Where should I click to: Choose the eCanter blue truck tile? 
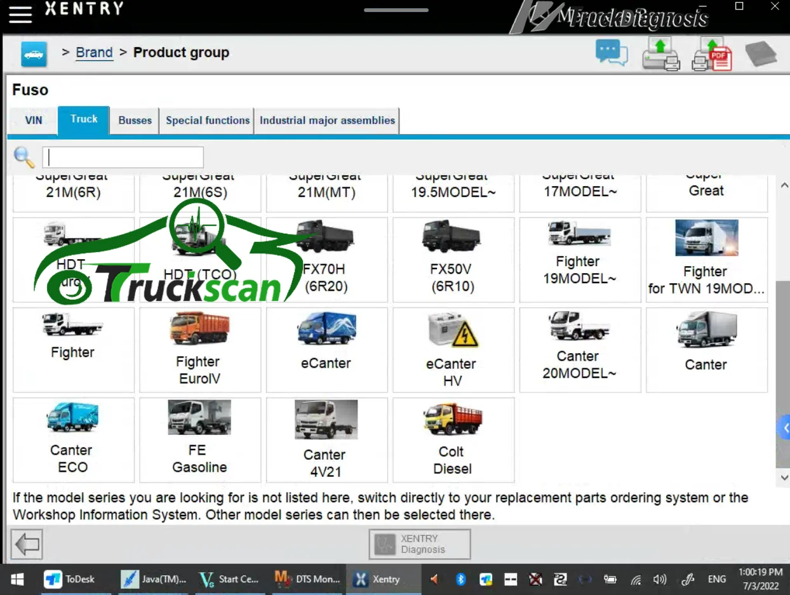point(326,350)
